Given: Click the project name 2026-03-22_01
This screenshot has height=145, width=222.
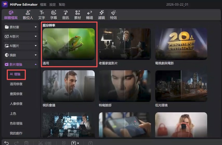Looking at the screenshot, I should pyautogui.click(x=177, y=4).
